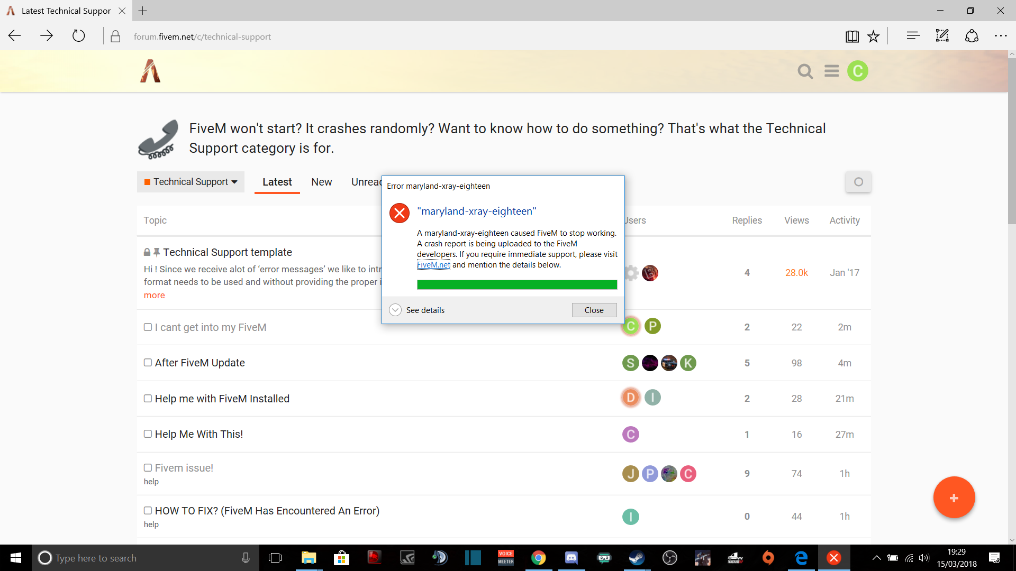The height and width of the screenshot is (571, 1016).
Task: Click the 'help' tag under Fivem issue!
Action: tap(151, 482)
